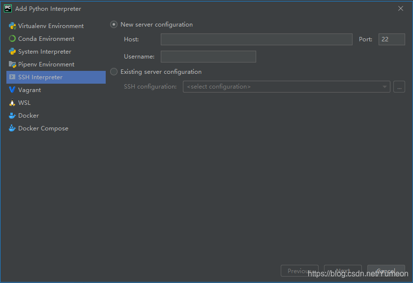Click the Pipenv Environment folder icon

click(12, 64)
